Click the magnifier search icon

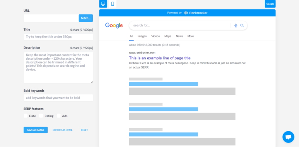(242, 26)
